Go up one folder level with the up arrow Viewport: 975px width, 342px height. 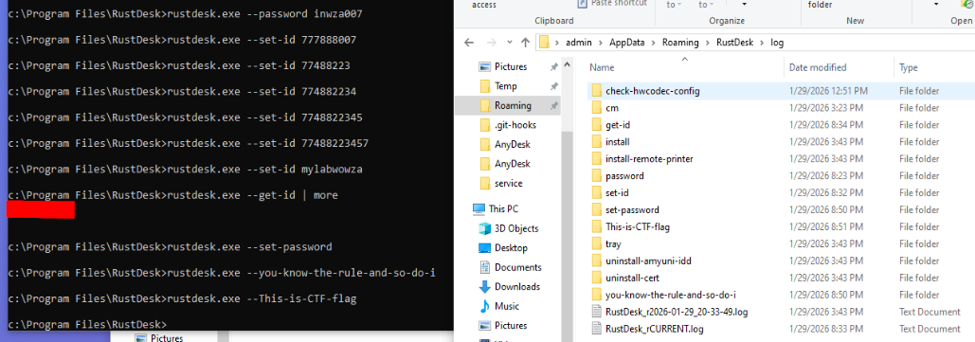526,43
